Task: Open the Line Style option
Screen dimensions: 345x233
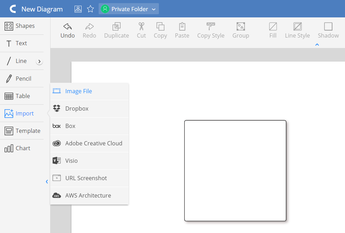Action: pos(297,31)
